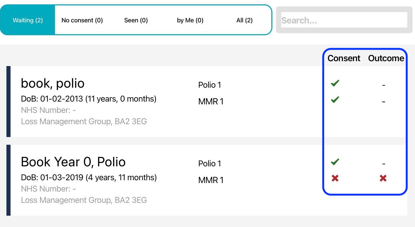Click the Outcome column header
The image size is (415, 227).
coord(386,58)
